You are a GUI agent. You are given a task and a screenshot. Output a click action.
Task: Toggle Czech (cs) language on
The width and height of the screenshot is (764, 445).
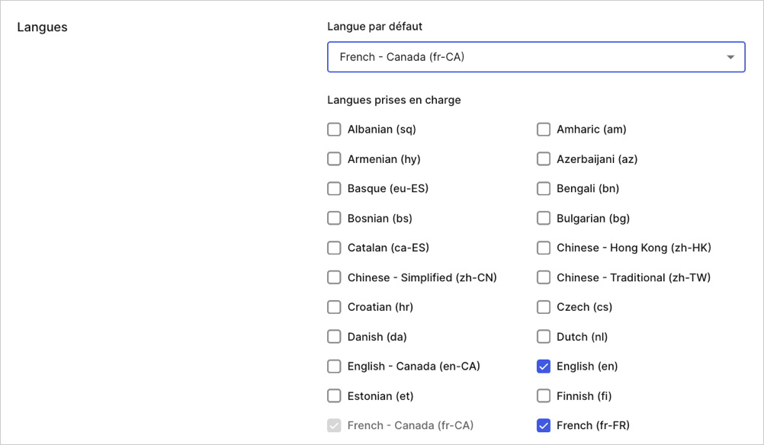click(x=544, y=307)
